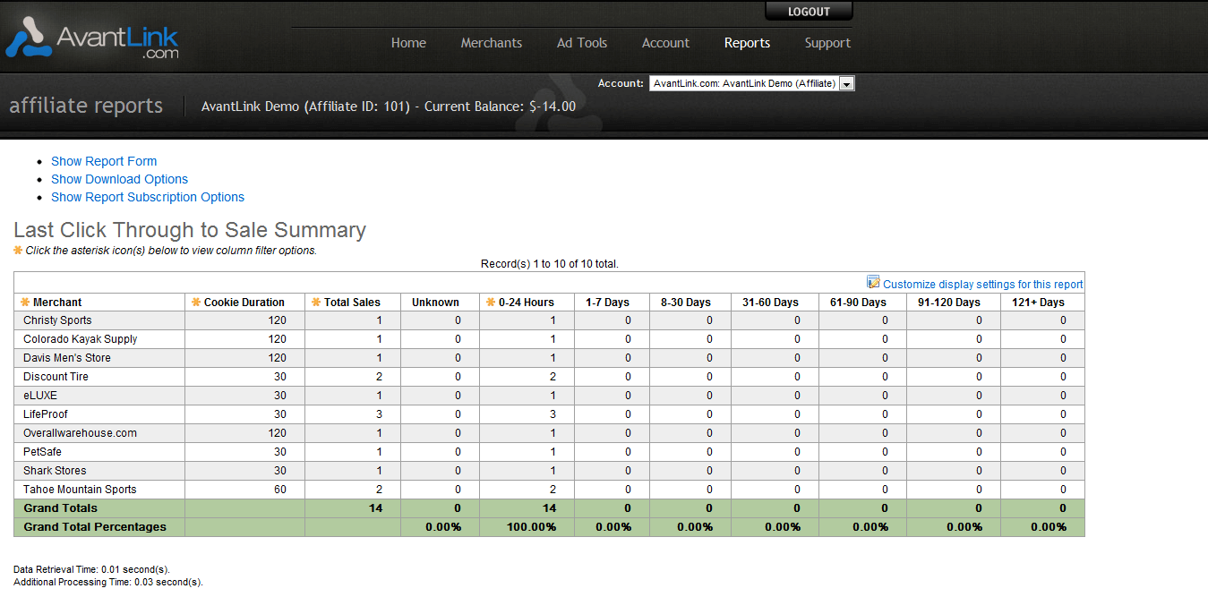Click the asterisk filter icon beside Merchant
The image size is (1208, 597).
(25, 303)
